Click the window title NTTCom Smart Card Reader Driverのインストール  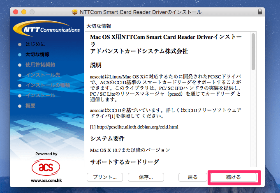(141, 12)
